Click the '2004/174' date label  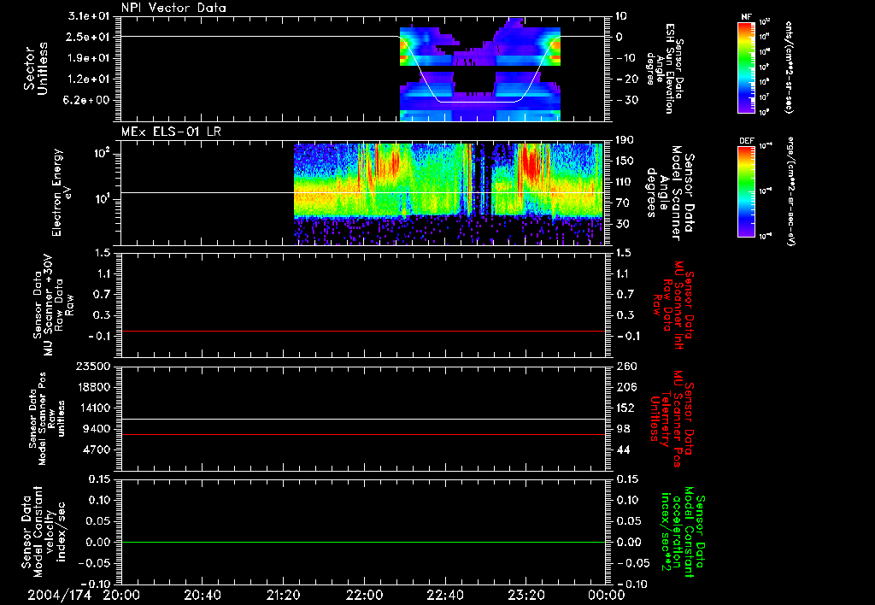tap(60, 596)
